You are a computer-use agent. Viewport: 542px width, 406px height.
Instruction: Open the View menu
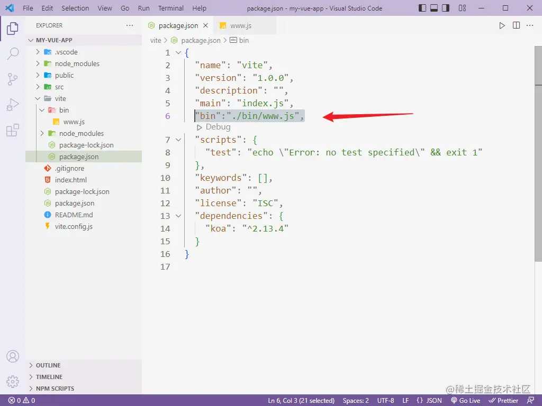coord(104,8)
